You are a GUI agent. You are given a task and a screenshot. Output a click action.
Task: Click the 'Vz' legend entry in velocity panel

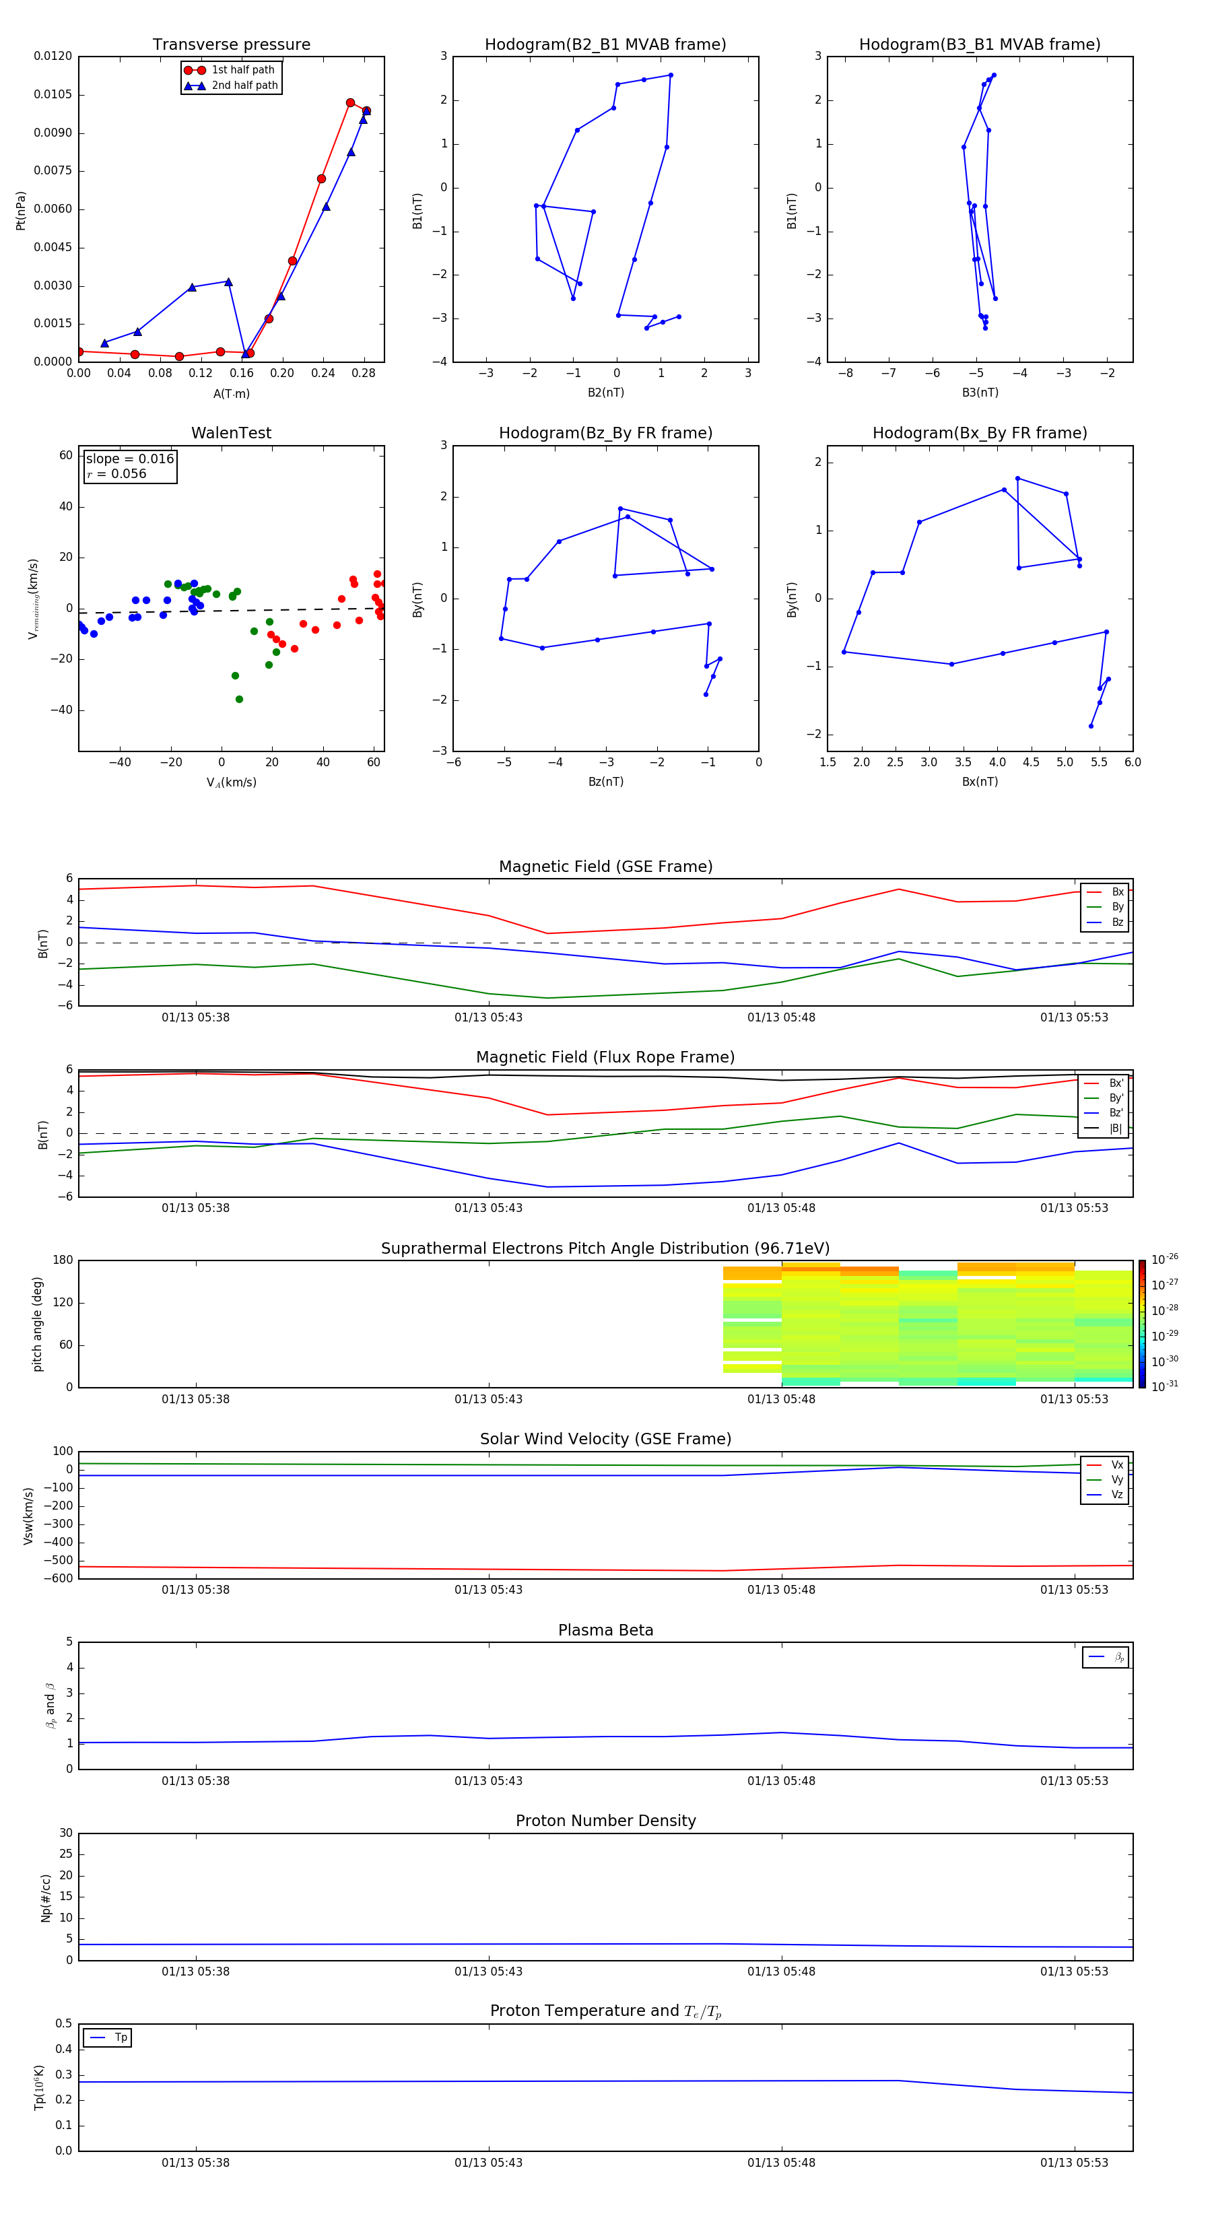point(1105,1494)
